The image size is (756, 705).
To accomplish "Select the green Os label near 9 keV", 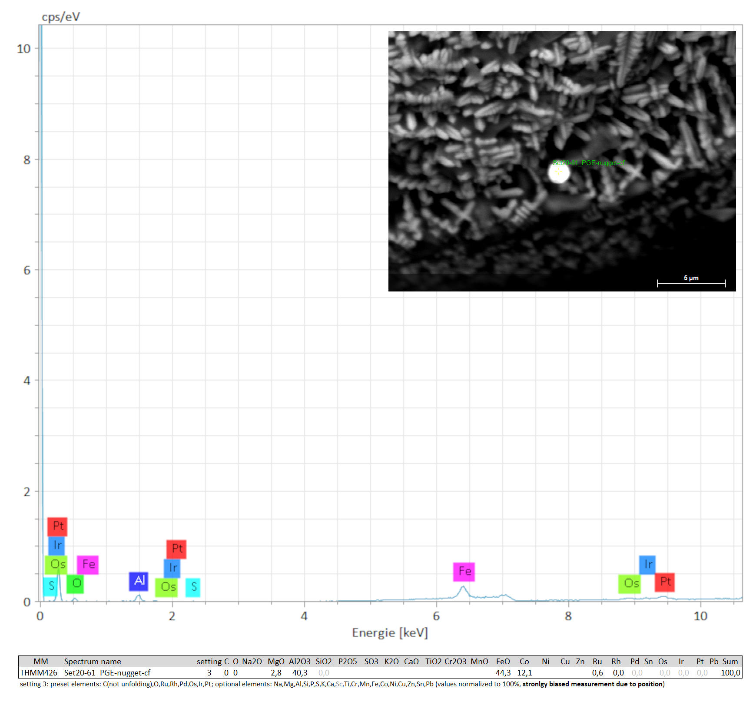I will pos(630,583).
